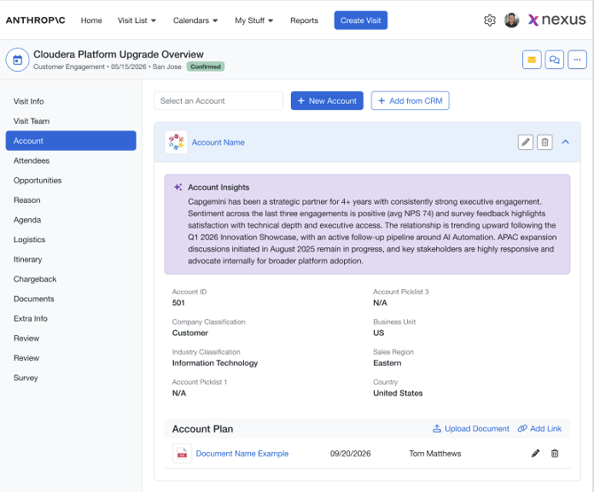The width and height of the screenshot is (594, 492).
Task: Focus the Select an Account field
Action: [x=218, y=101]
